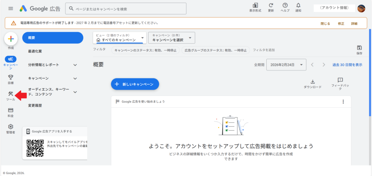Select the 概要 menu item
372x176 pixels.
pos(53,38)
